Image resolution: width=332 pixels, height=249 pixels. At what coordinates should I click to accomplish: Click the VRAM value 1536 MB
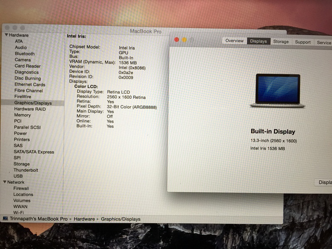[x=128, y=63]
